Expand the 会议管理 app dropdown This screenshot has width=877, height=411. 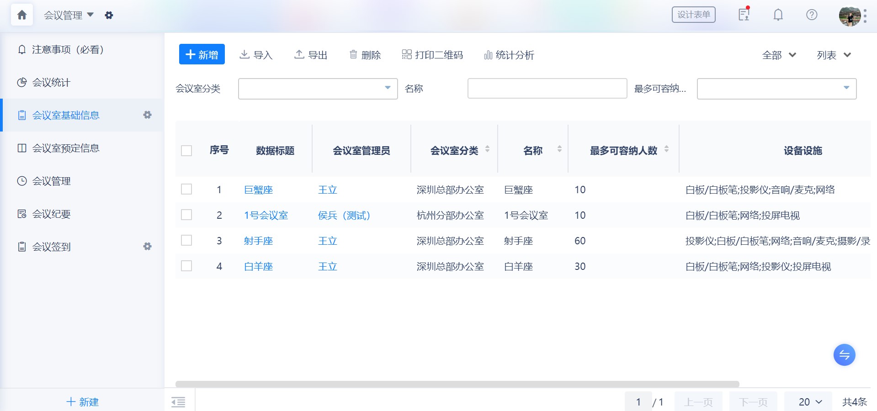pyautogui.click(x=69, y=15)
